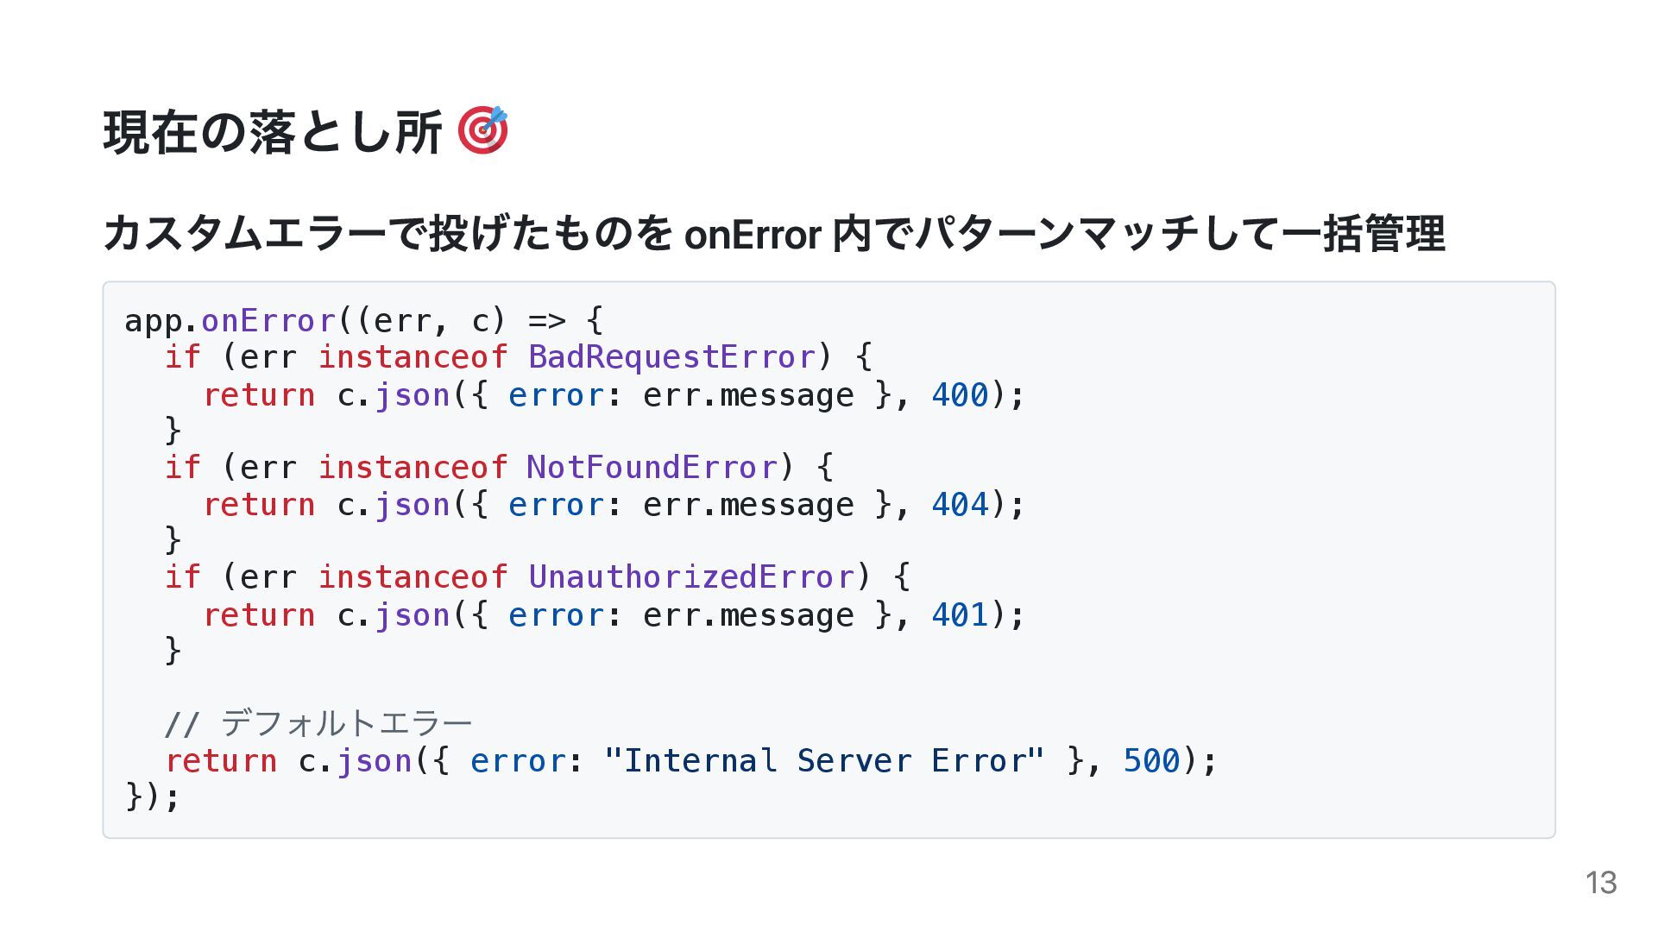The width and height of the screenshot is (1657, 932).
Task: Click the 400 status code number
Action: click(960, 395)
